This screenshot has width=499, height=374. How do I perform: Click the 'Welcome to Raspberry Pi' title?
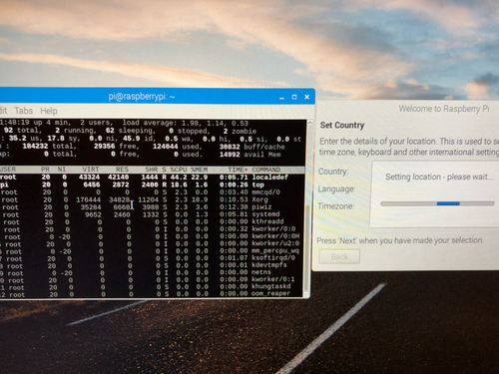[444, 109]
